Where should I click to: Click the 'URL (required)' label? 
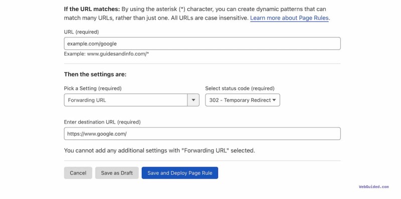[81, 32]
